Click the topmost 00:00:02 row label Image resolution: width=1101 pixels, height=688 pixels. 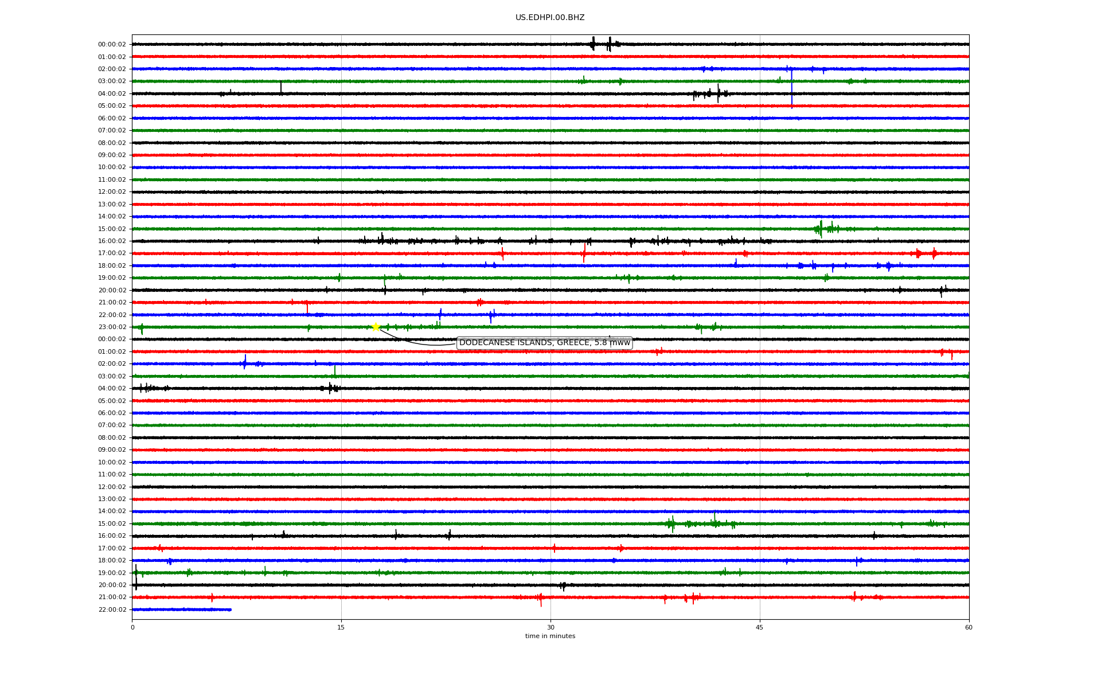(x=112, y=45)
